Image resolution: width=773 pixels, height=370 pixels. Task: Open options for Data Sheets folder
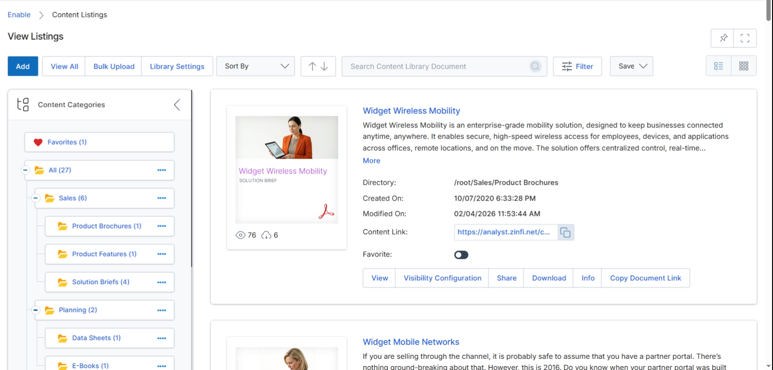[x=162, y=338]
